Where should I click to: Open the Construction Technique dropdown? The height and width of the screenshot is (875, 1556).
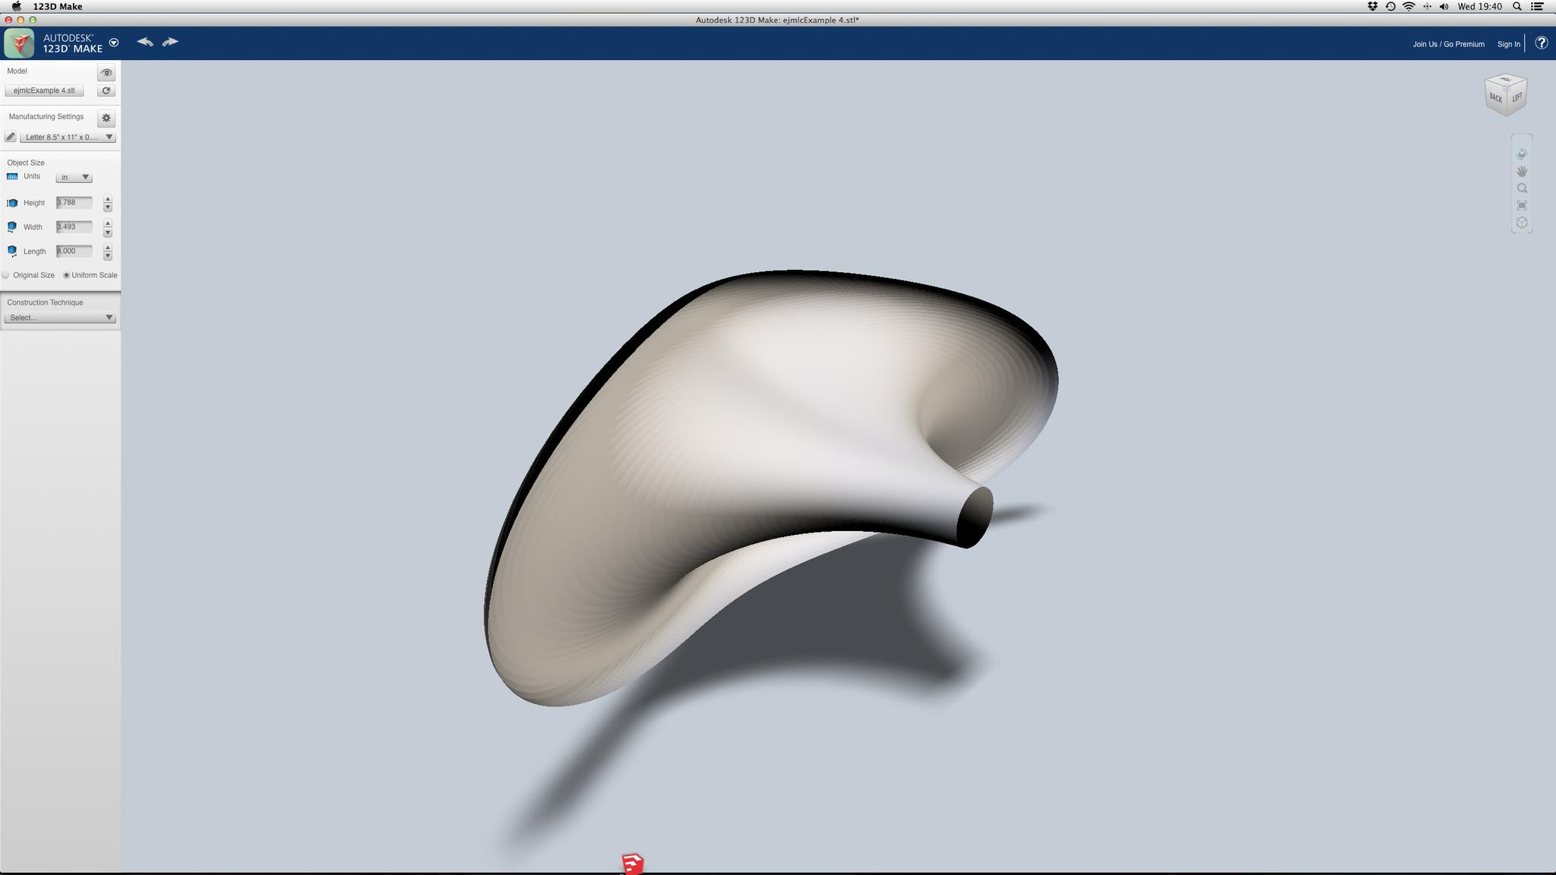coord(60,317)
